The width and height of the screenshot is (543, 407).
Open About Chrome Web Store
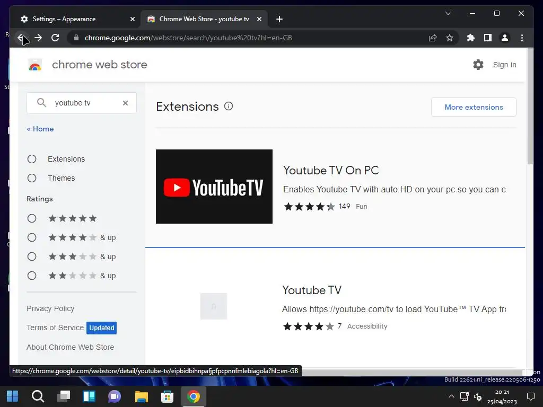[71, 347]
